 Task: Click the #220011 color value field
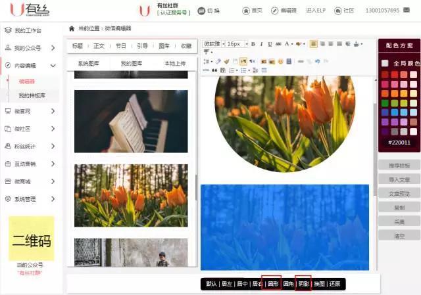click(399, 143)
